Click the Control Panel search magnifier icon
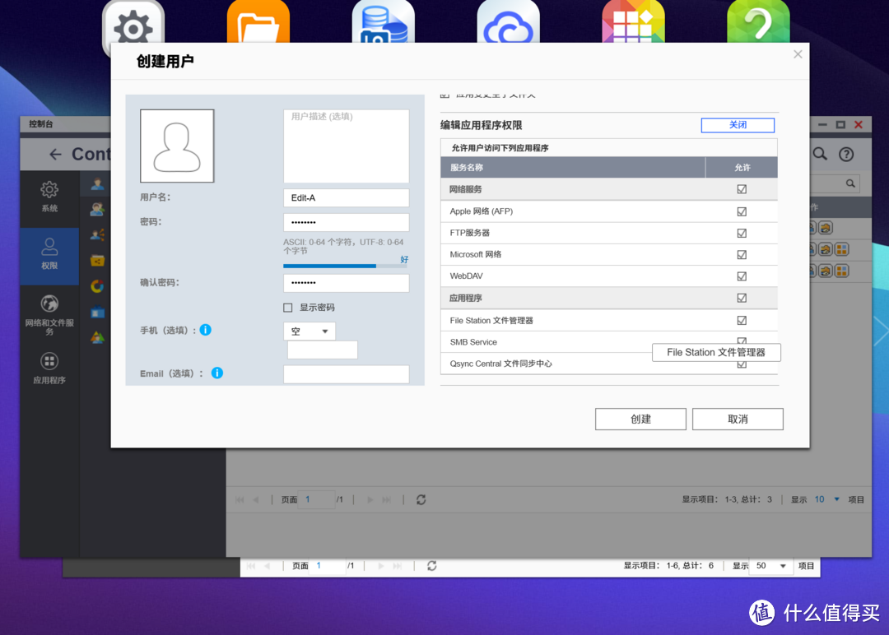 pyautogui.click(x=820, y=154)
